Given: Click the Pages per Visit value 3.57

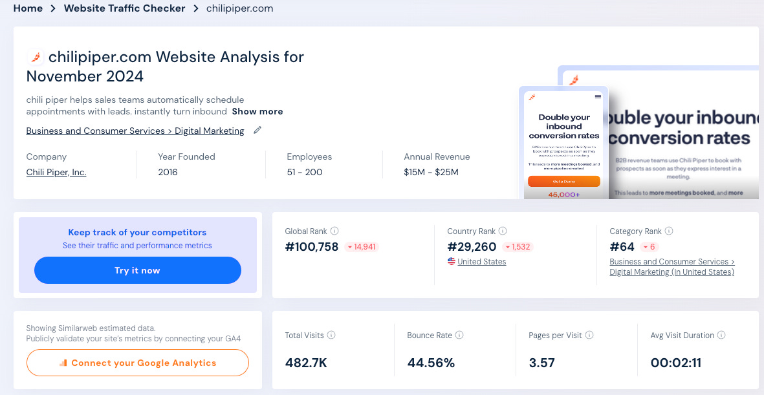Looking at the screenshot, I should 542,363.
